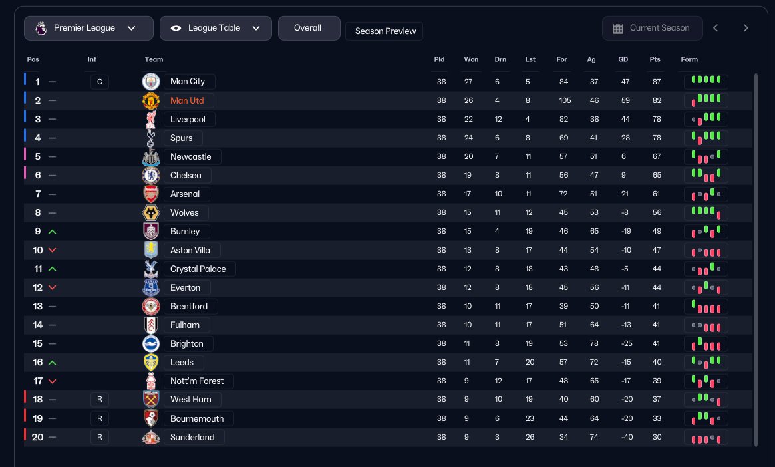Open the Premier League competition dropdown

88,28
